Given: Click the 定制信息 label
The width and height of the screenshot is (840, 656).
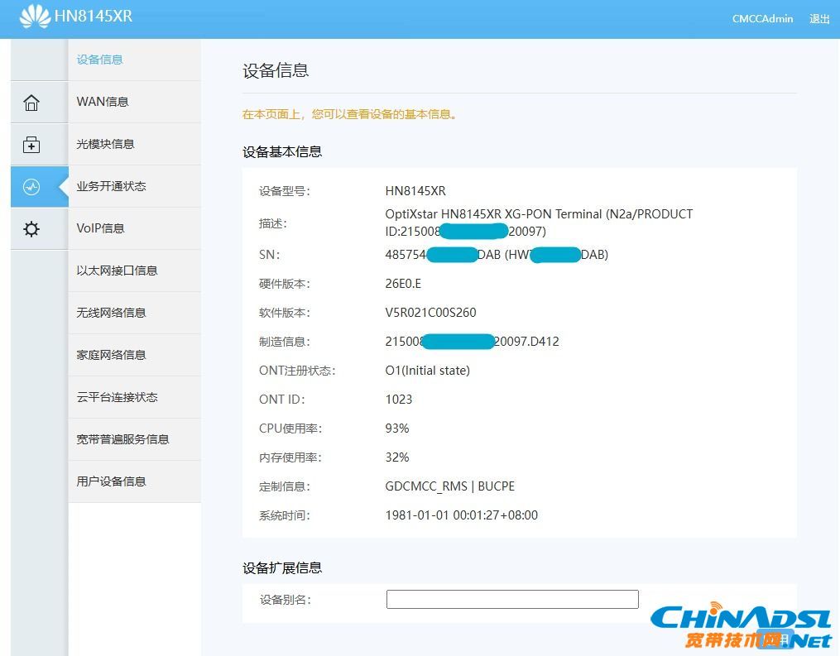Looking at the screenshot, I should point(285,486).
